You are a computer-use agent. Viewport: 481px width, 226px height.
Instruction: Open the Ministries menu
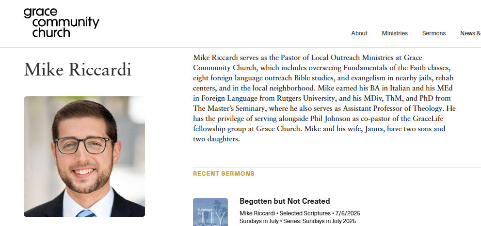(395, 33)
